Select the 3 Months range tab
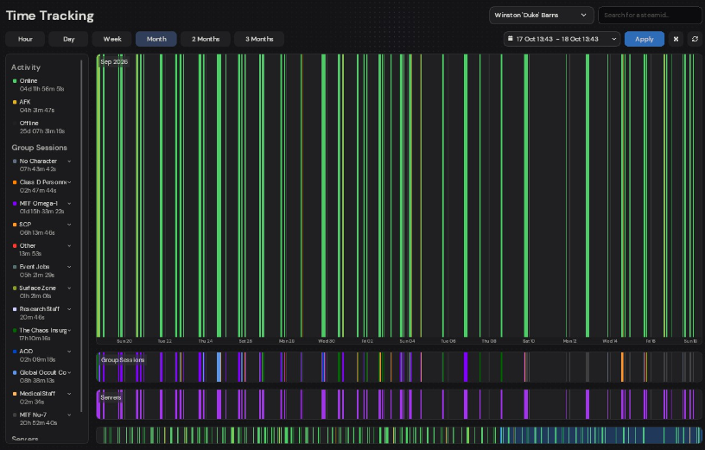Screen dimensions: 705x450 [259, 39]
